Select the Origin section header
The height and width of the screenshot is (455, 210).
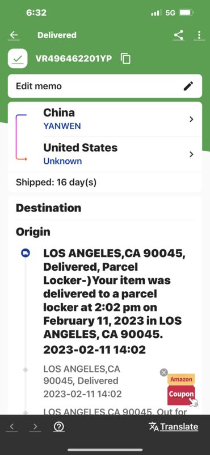click(33, 232)
